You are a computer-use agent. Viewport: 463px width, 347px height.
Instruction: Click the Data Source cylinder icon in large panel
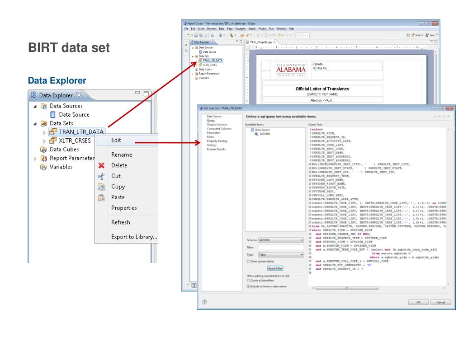[x=53, y=114]
